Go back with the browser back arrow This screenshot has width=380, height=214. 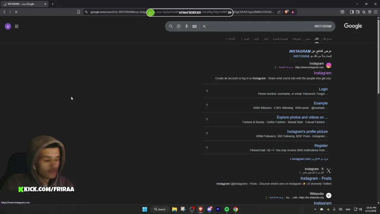point(4,12)
